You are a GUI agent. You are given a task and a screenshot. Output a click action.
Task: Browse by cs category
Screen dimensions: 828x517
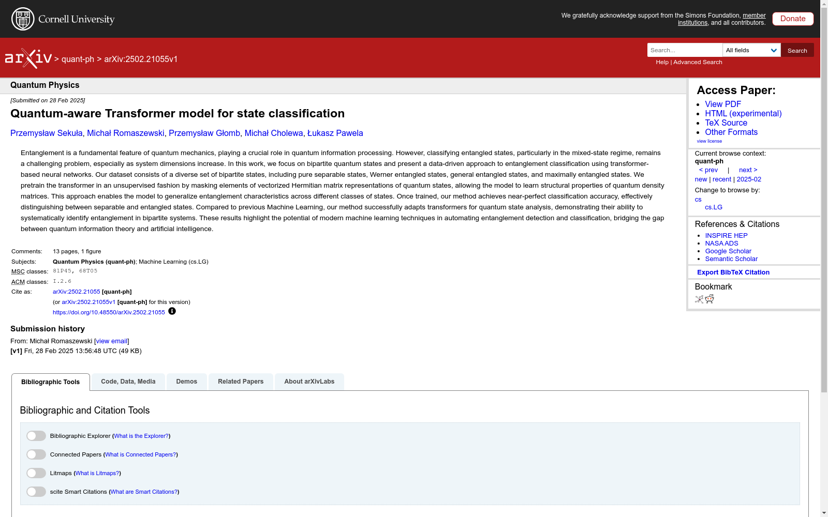[698, 200]
